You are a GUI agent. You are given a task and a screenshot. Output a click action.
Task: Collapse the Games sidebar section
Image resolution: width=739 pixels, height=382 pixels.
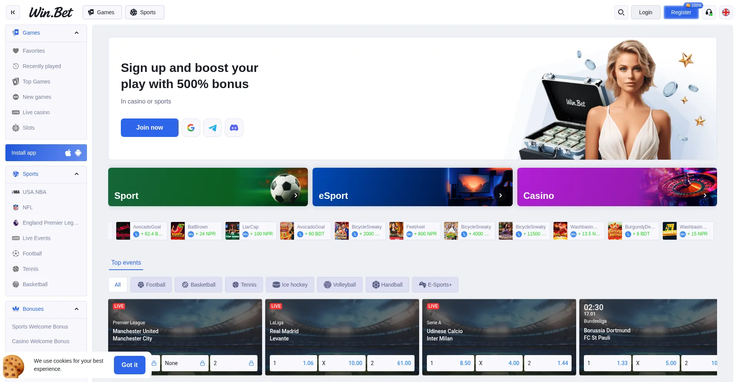[77, 33]
